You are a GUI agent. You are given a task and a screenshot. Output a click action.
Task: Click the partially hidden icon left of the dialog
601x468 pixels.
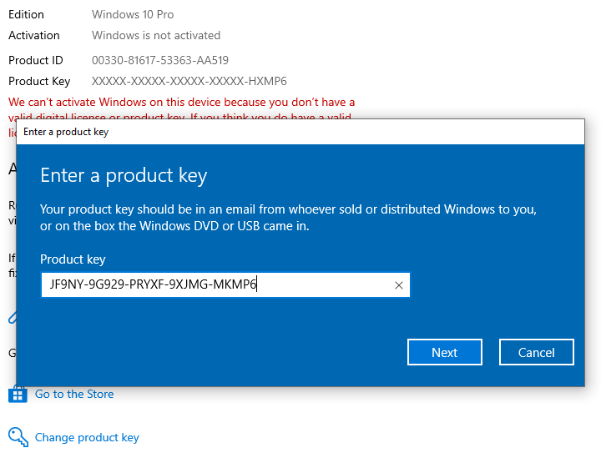tap(12, 317)
